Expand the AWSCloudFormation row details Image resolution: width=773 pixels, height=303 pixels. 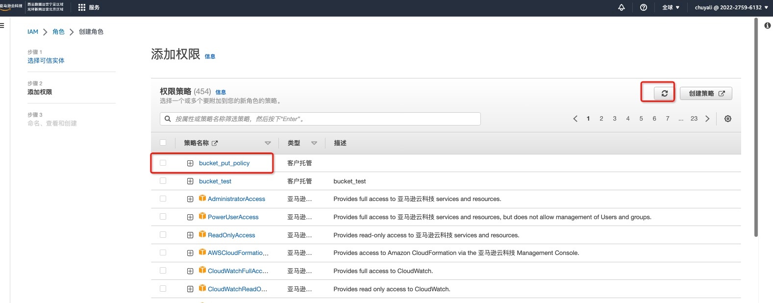pos(190,253)
